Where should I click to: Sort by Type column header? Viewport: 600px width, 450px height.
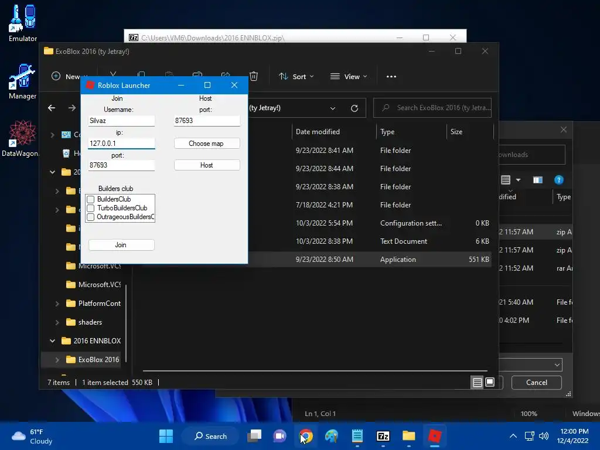tap(387, 132)
